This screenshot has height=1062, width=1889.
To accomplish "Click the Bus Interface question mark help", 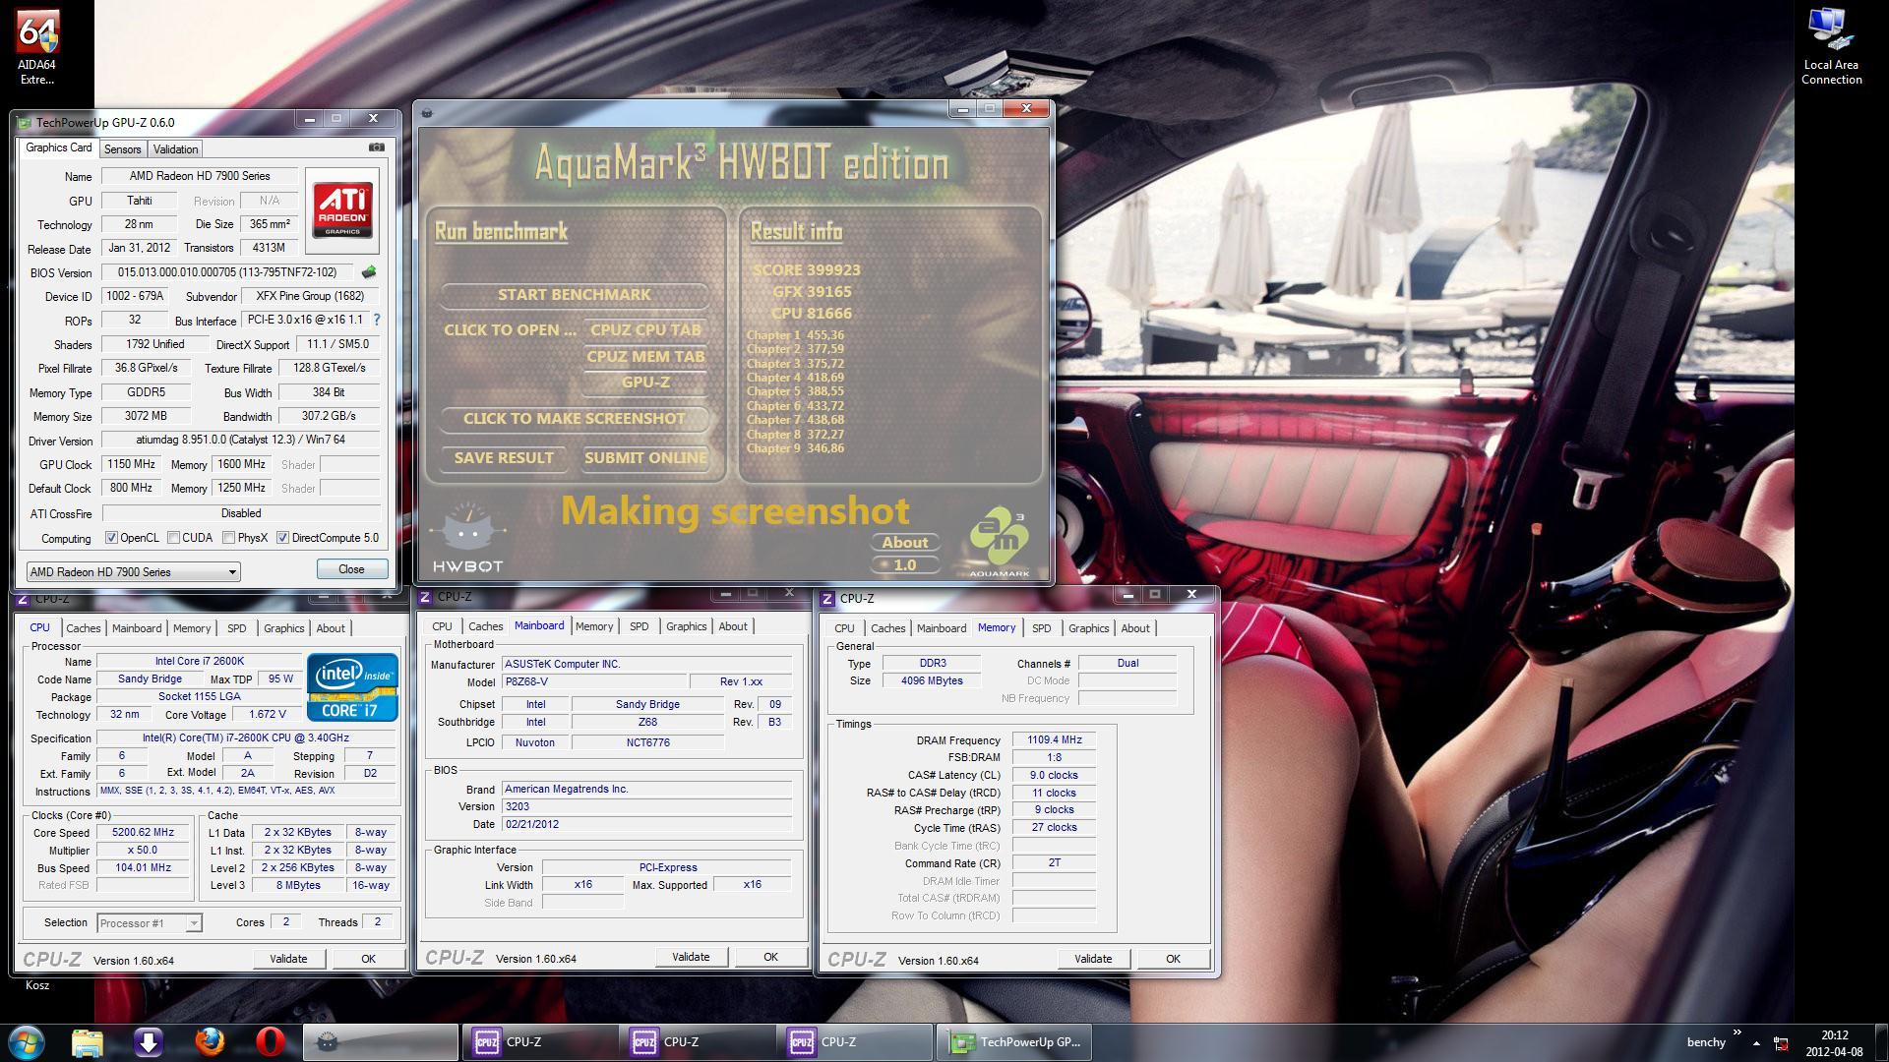I will (376, 320).
